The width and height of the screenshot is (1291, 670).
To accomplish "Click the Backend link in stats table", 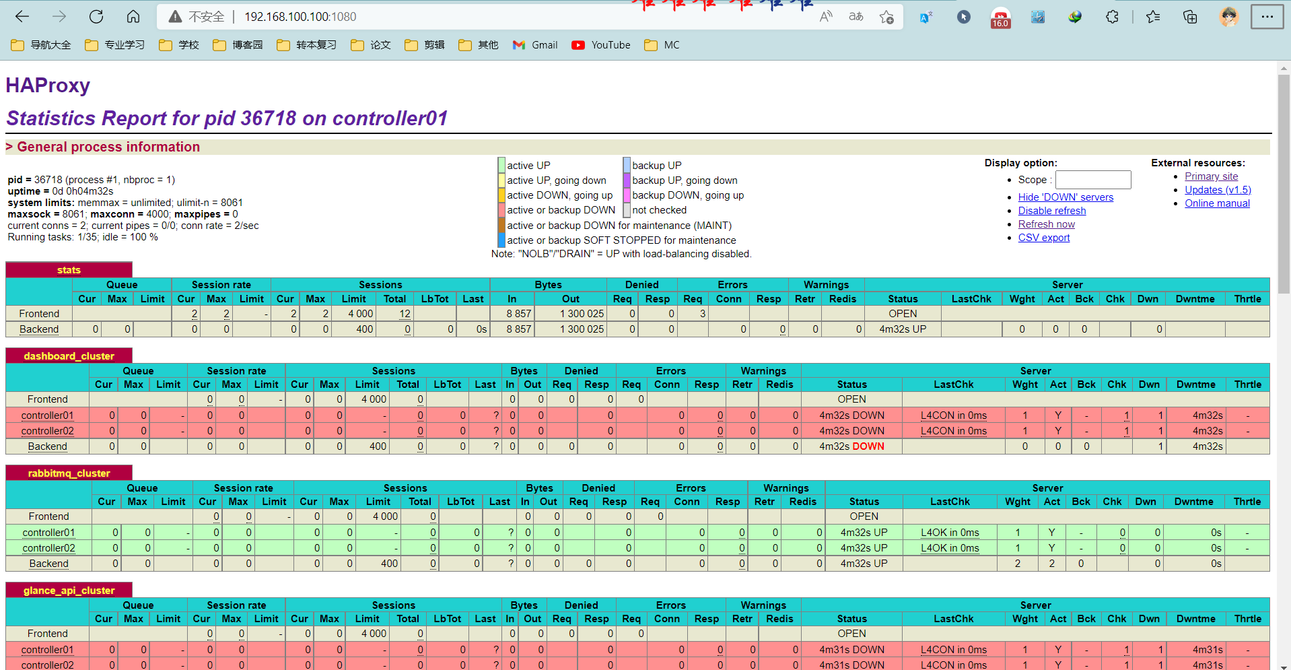I will point(39,329).
